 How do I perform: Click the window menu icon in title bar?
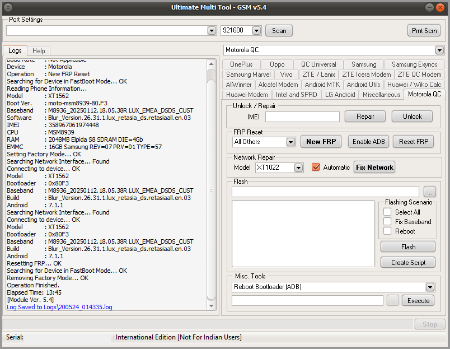pyautogui.click(x=8, y=7)
